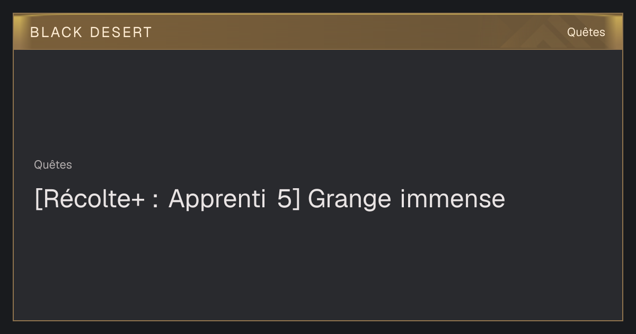
Task: Click the word DESERT in the logo
Action: (x=121, y=32)
